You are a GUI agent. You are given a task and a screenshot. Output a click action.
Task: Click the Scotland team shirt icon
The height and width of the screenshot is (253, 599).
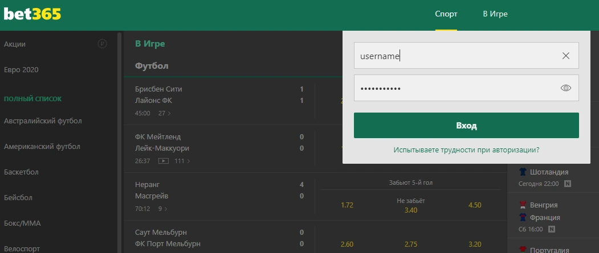click(523, 172)
